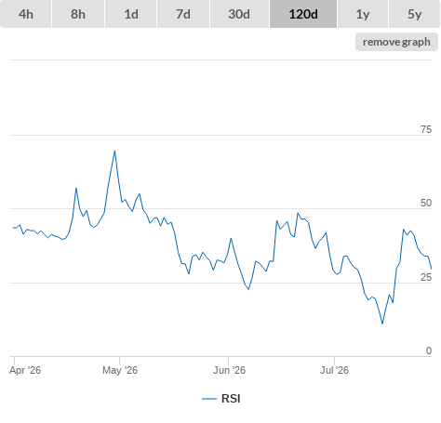Show the 1d chart range

coord(131,14)
